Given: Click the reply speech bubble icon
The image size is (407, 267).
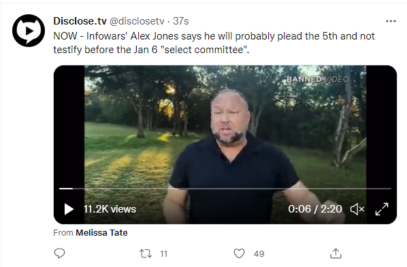Looking at the screenshot, I should pos(59,253).
